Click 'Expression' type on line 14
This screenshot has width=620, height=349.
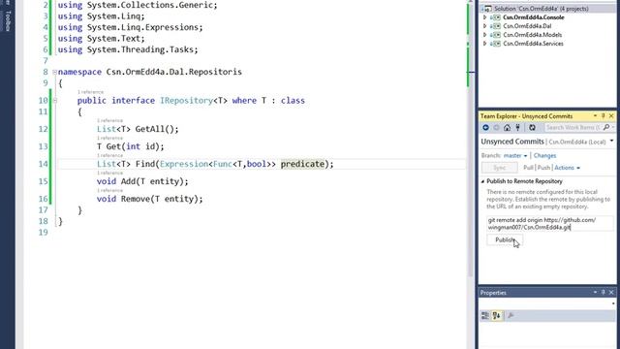click(x=184, y=164)
